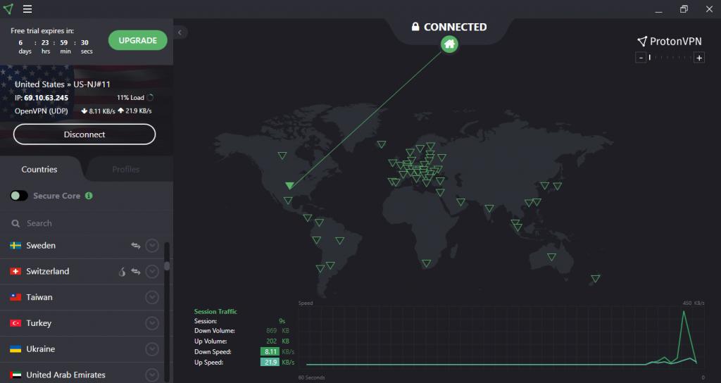Image resolution: width=721 pixels, height=383 pixels.
Task: Click the Down Volume 869 value
Action: pyautogui.click(x=271, y=331)
